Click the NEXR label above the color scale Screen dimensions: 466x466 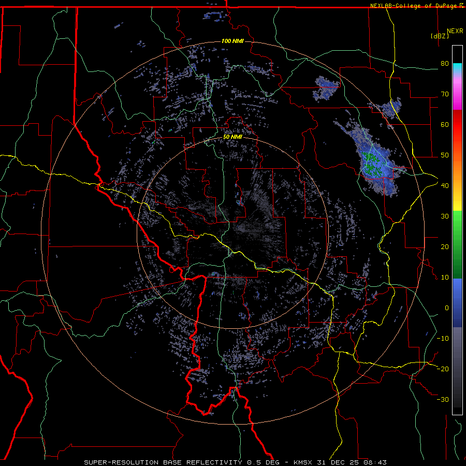455,31
